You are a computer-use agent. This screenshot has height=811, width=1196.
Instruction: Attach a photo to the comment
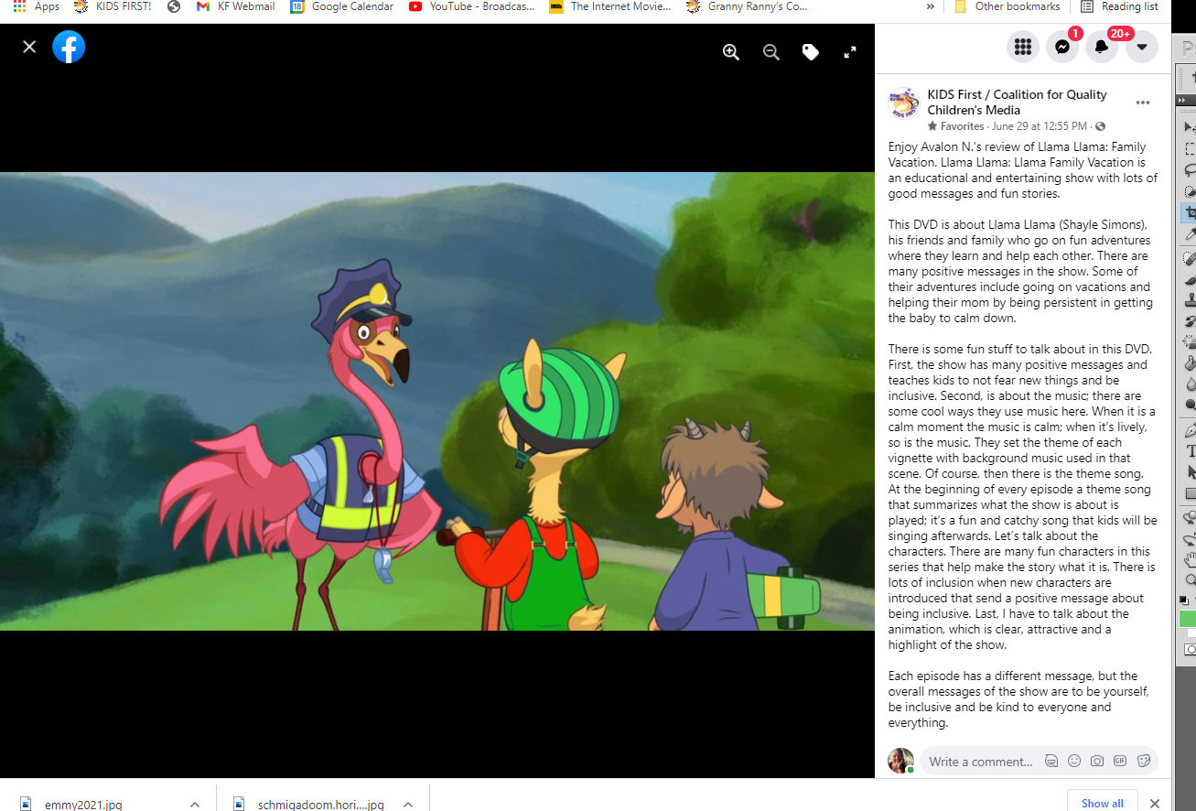click(1097, 761)
